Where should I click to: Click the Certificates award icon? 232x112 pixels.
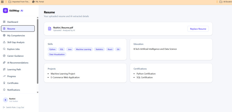tap(4, 83)
